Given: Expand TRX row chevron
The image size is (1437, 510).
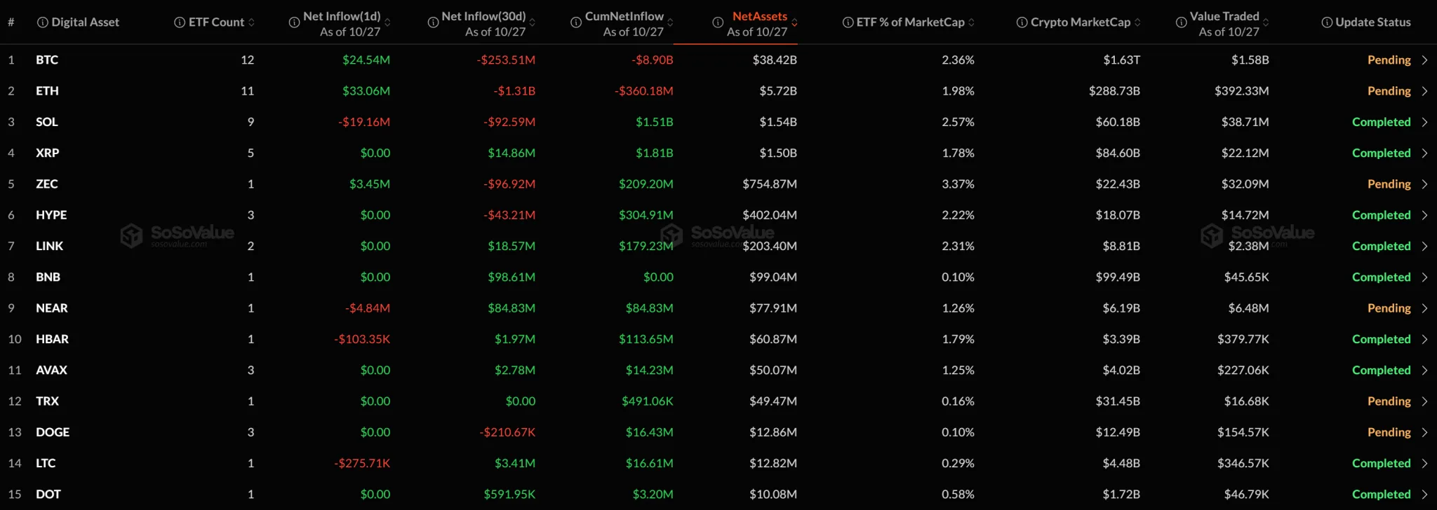Looking at the screenshot, I should 1424,401.
